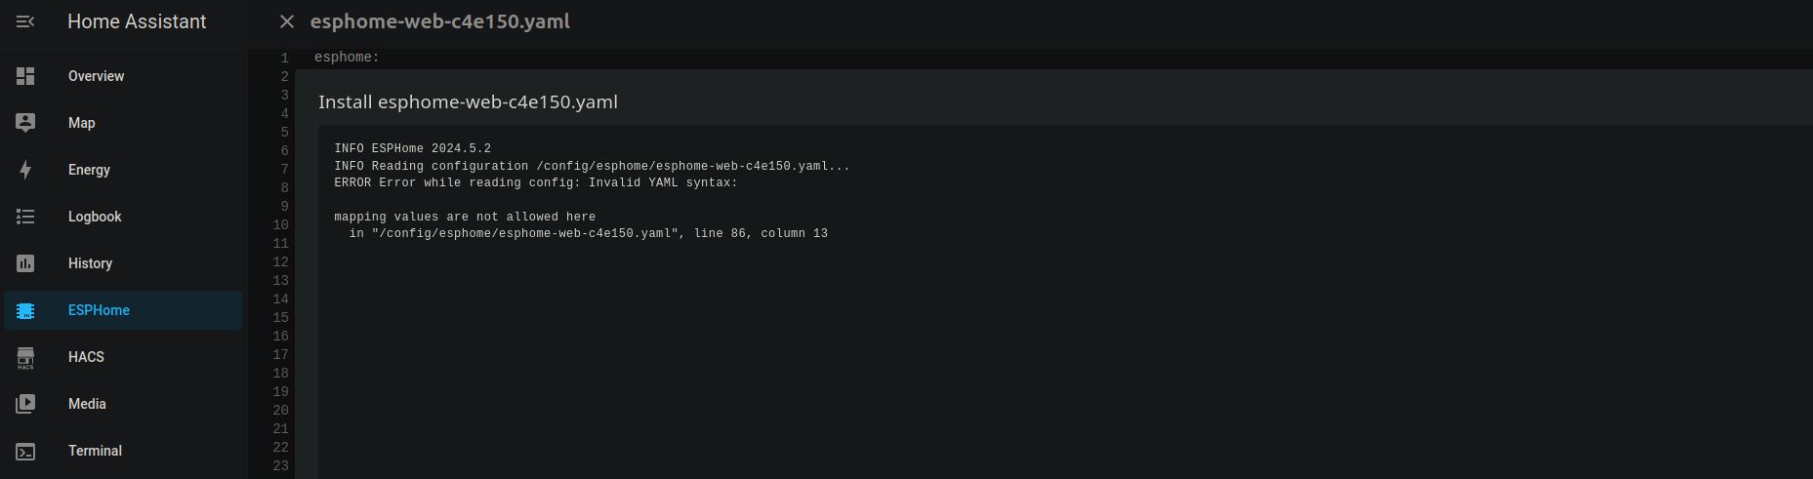Click the History chart icon

(25, 263)
